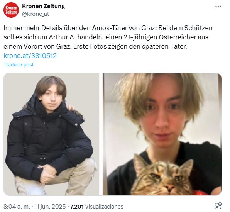Screen dimensions: 230x212
Task: Open the krone.at/3810512 article link
Action: 30,56
